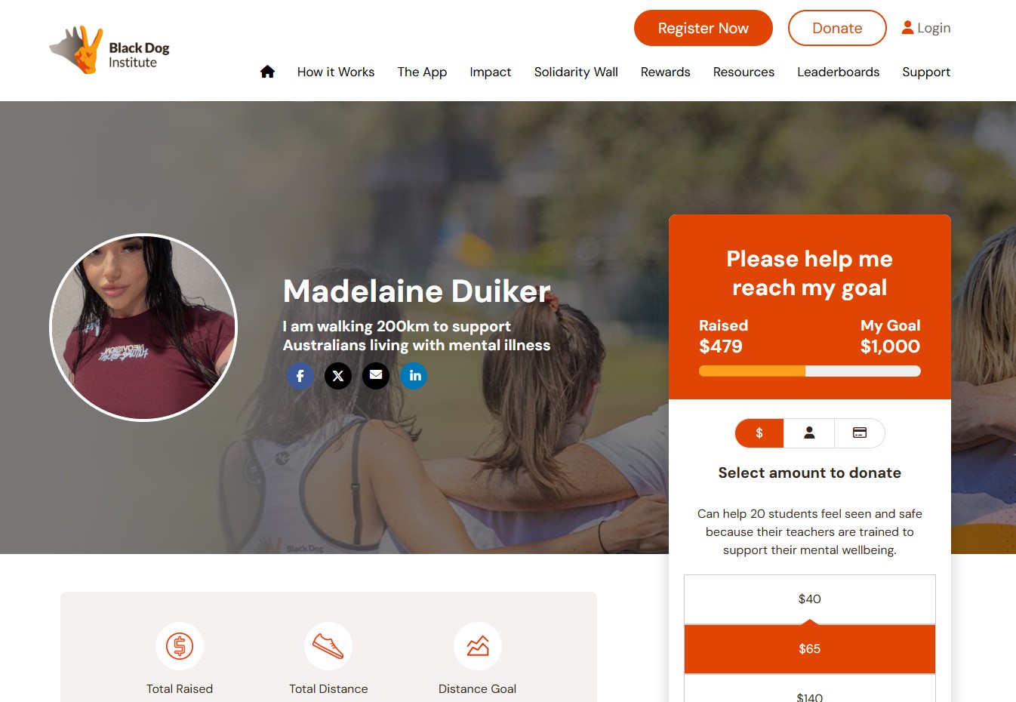Share on X (Twitter) icon
This screenshot has height=702, width=1016.
coord(338,375)
